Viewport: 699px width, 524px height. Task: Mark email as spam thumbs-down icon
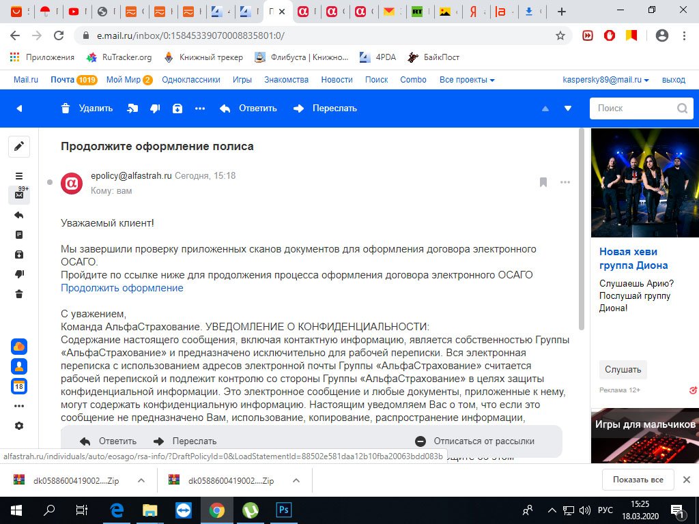coord(155,108)
